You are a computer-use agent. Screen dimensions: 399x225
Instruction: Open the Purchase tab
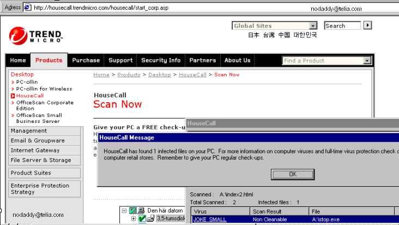coord(86,60)
